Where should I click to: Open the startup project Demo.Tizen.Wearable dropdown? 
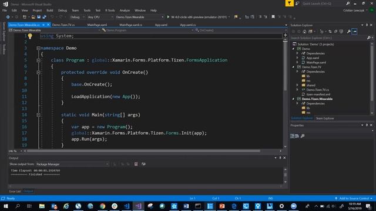click(x=140, y=17)
